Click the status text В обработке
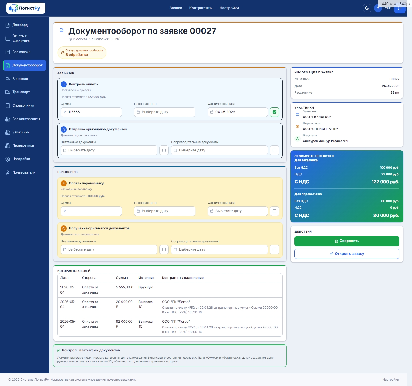The height and width of the screenshot is (386, 412). tap(77, 55)
